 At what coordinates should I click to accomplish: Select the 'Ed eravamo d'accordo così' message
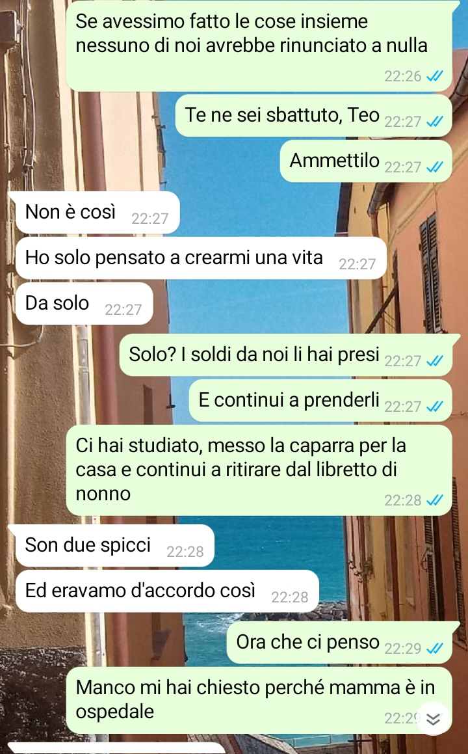tap(167, 591)
